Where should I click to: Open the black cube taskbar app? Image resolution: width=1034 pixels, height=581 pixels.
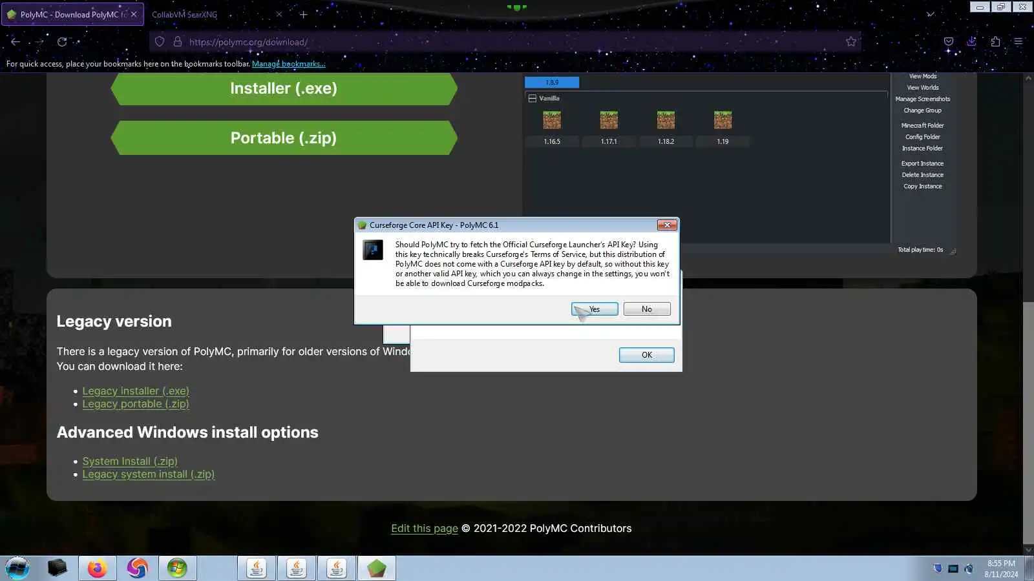point(58,568)
